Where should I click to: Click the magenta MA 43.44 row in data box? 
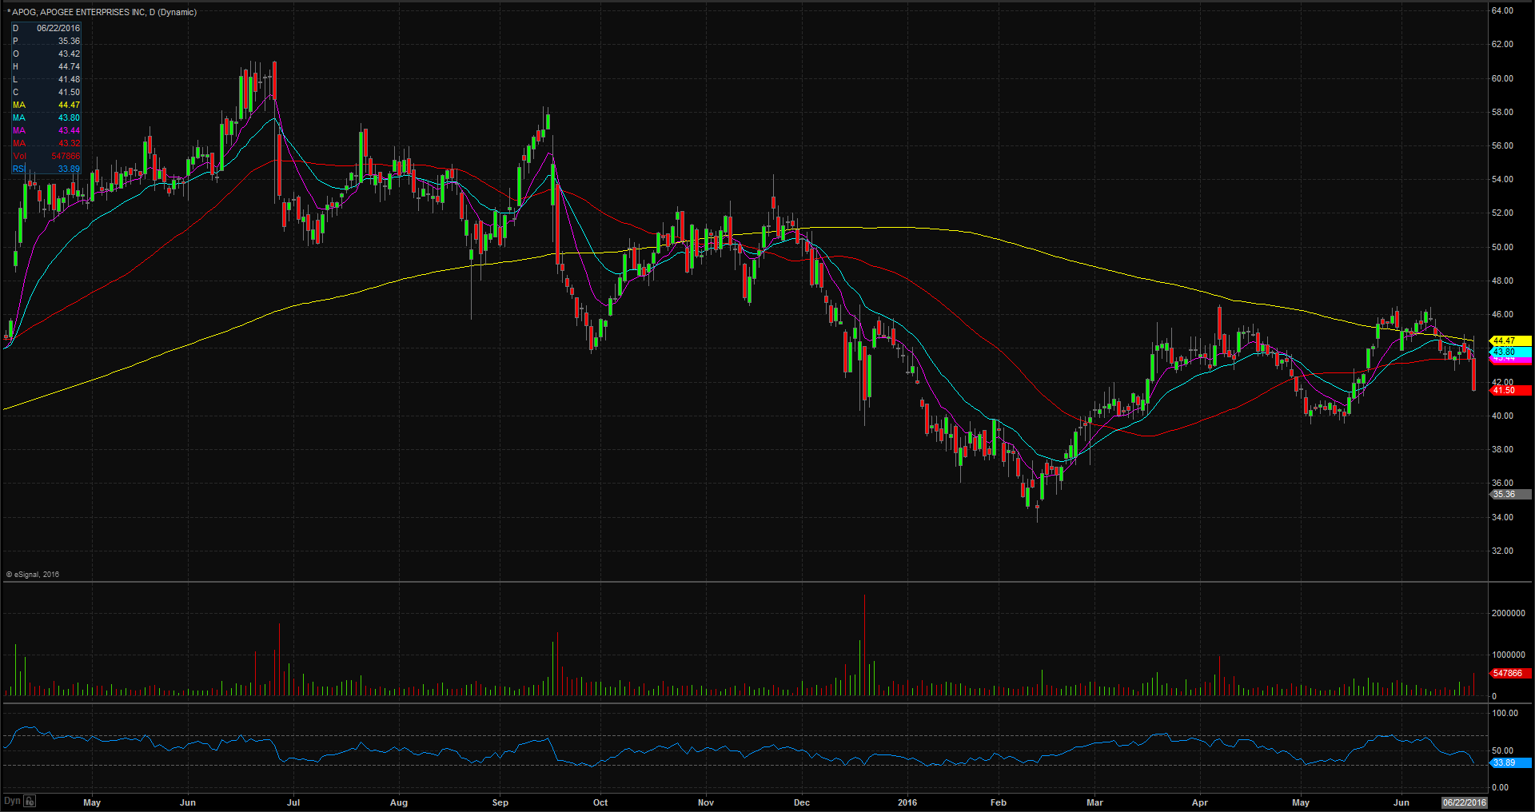(46, 130)
